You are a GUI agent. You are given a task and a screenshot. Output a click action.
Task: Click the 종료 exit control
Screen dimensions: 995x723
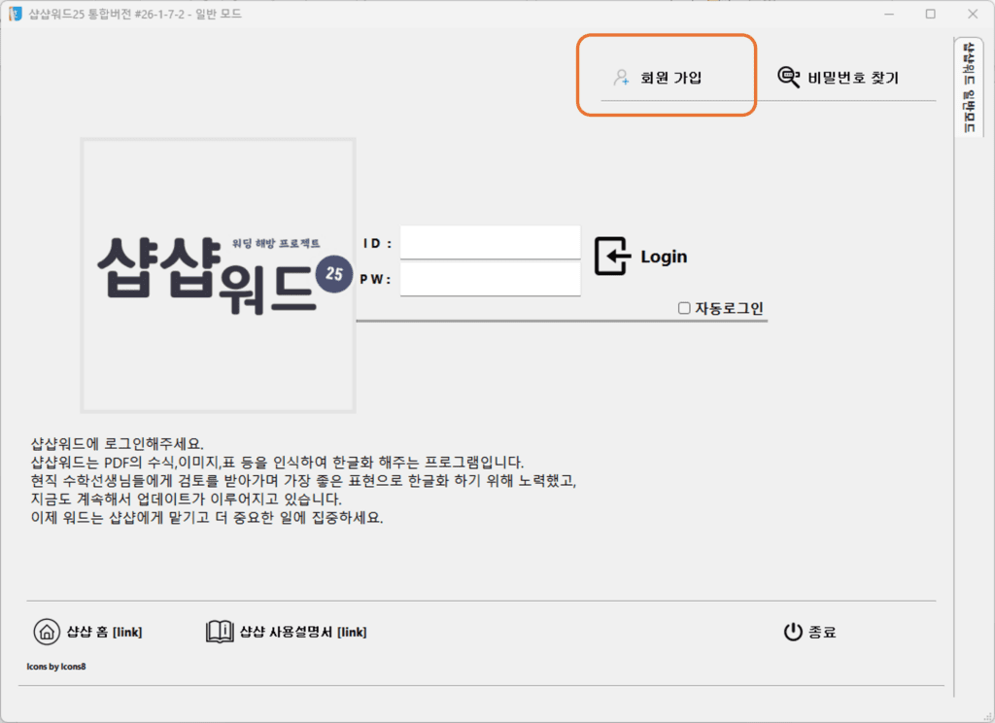tap(822, 632)
